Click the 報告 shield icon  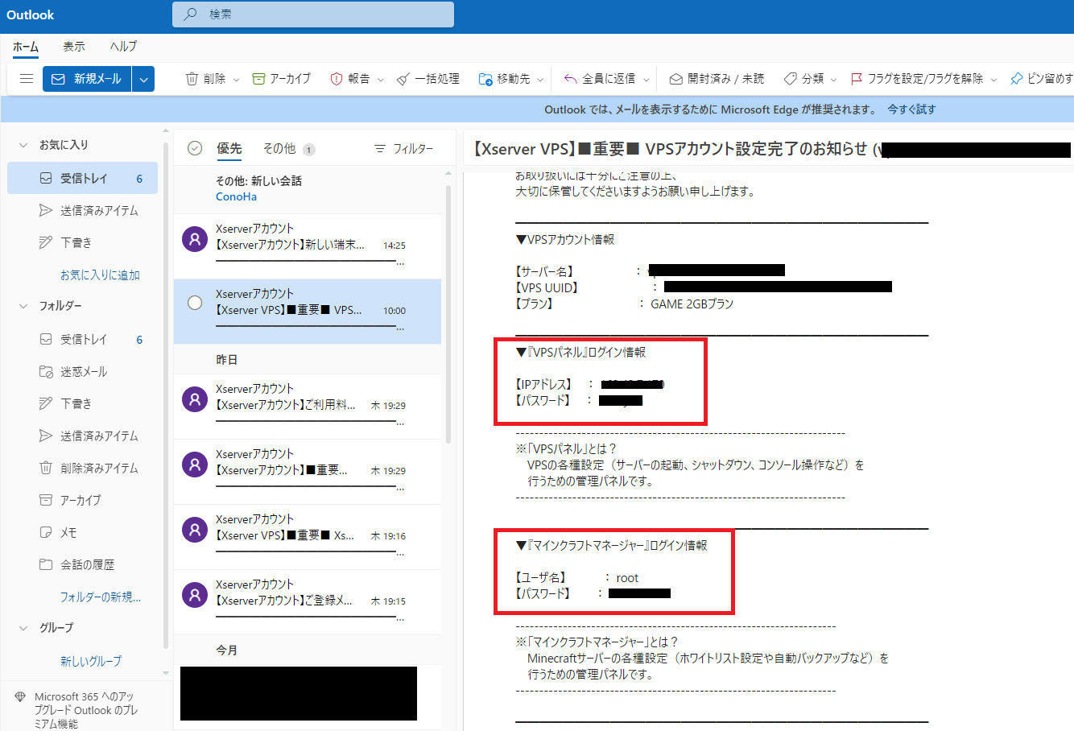[x=337, y=79]
